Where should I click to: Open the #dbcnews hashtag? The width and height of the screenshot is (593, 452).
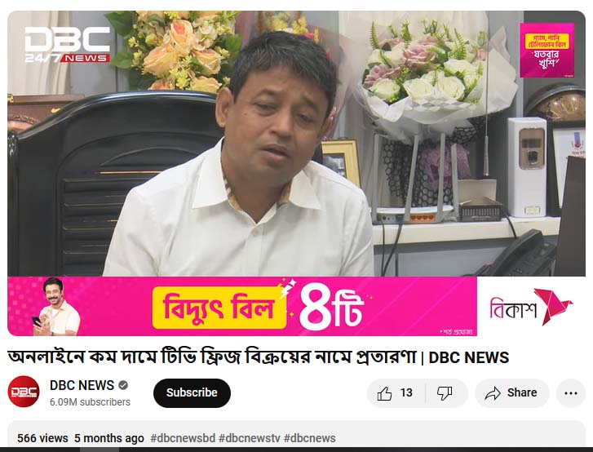click(x=309, y=438)
